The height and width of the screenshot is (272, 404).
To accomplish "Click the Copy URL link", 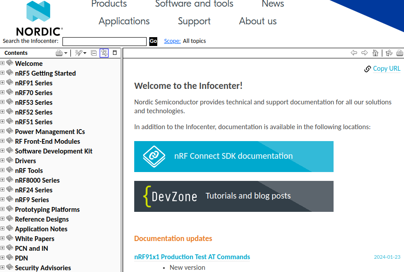I will click(x=386, y=69).
